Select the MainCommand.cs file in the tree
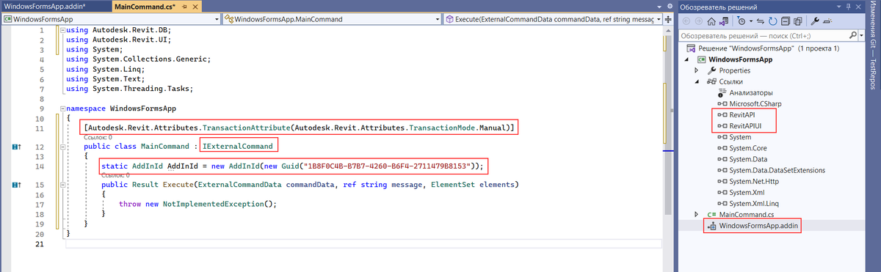 (x=746, y=214)
